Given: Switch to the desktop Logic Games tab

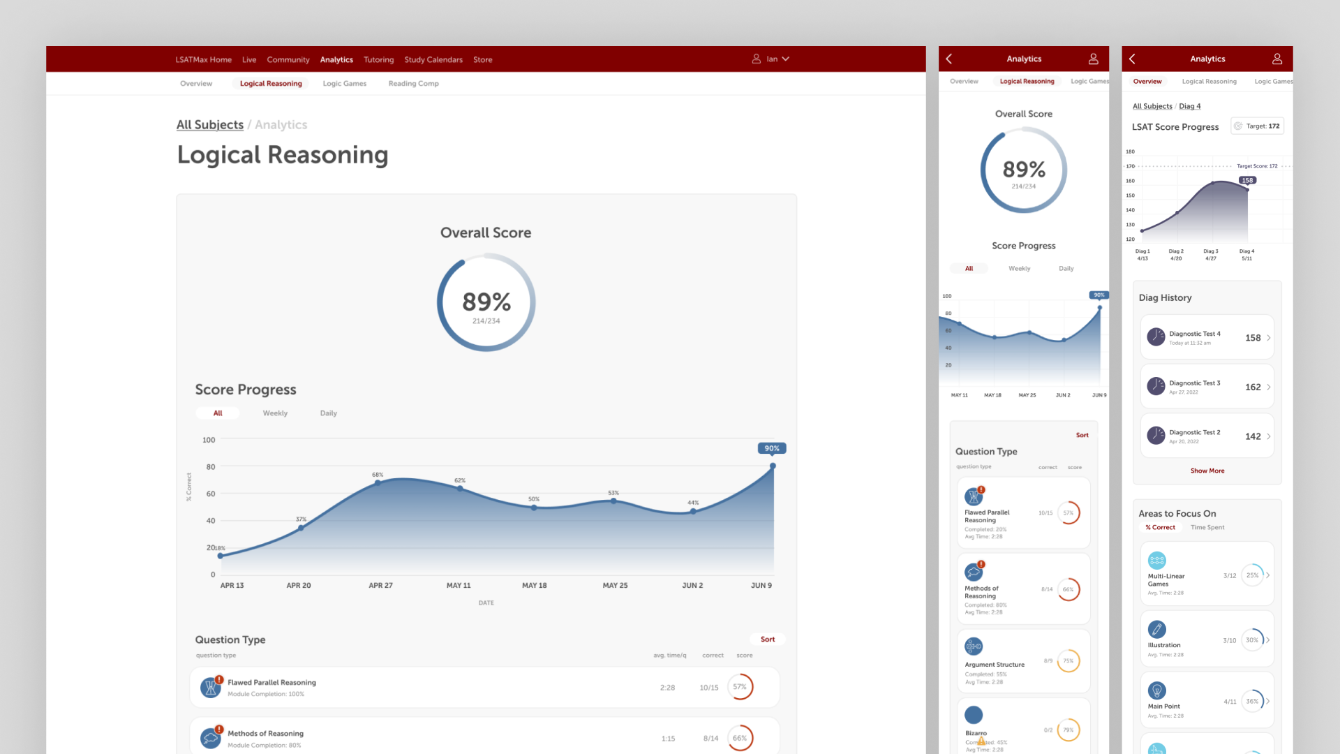Looking at the screenshot, I should (344, 84).
